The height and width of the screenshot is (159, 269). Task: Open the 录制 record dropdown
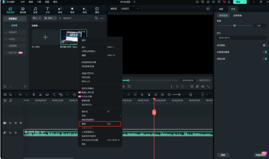(x=49, y=18)
